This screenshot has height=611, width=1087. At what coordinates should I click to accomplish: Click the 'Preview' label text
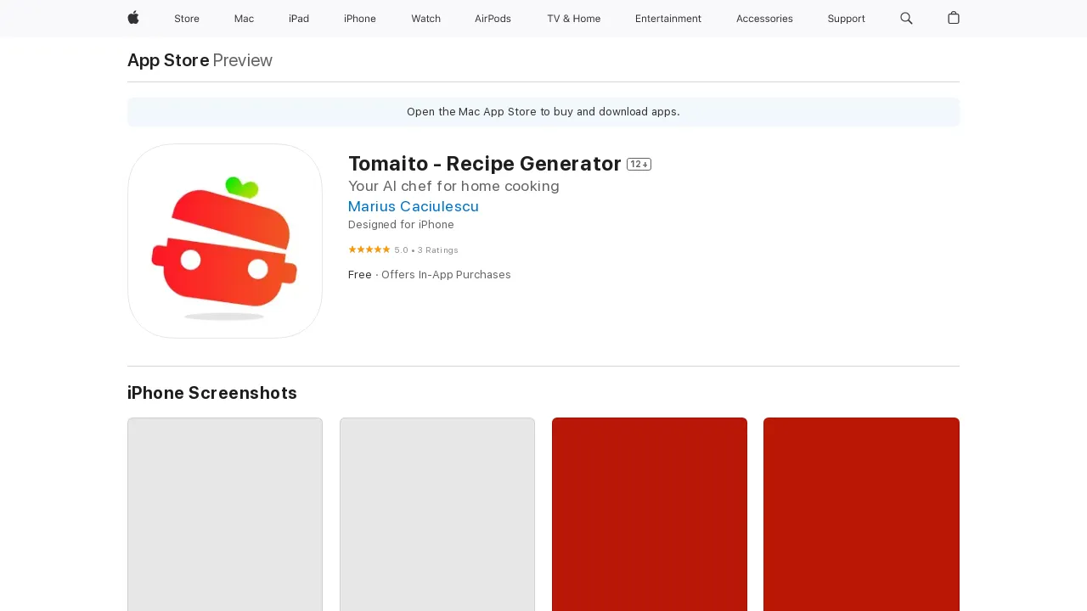point(243,60)
